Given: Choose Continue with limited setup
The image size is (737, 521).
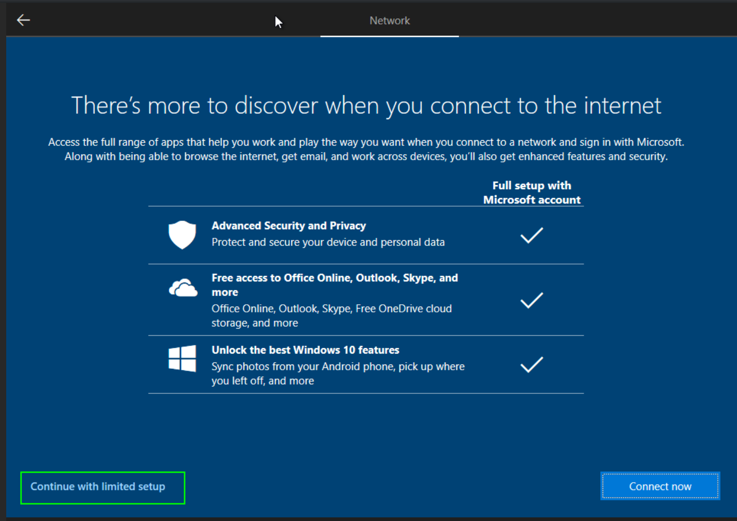Looking at the screenshot, I should tap(98, 487).
